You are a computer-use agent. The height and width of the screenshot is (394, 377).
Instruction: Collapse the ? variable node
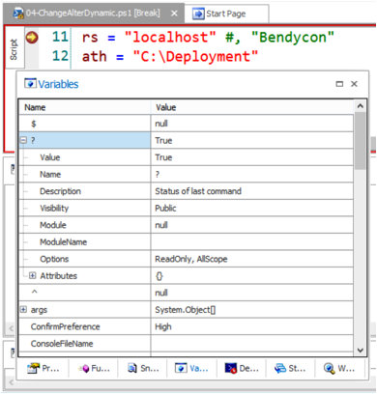point(23,140)
